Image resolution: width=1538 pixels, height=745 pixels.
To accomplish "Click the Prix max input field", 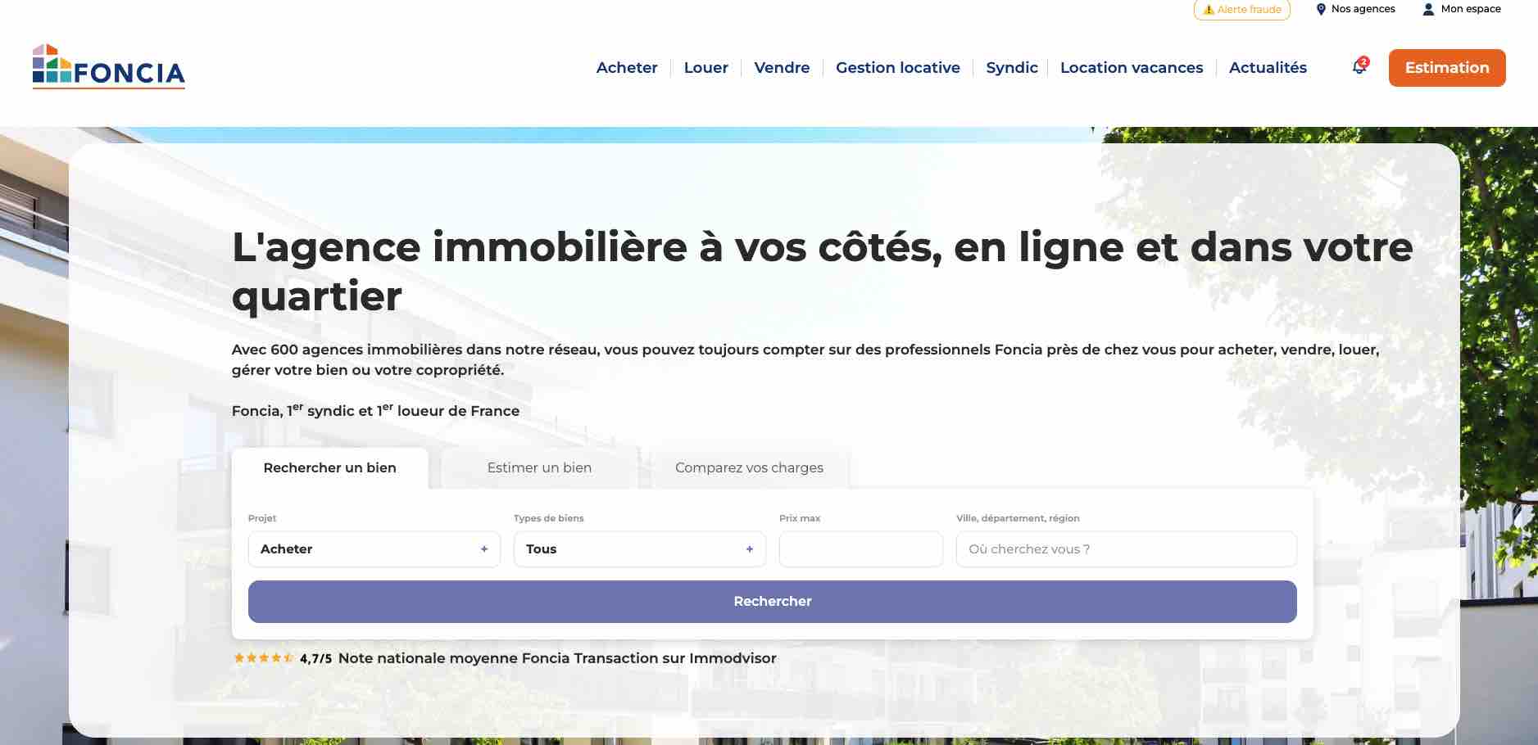I will point(861,549).
